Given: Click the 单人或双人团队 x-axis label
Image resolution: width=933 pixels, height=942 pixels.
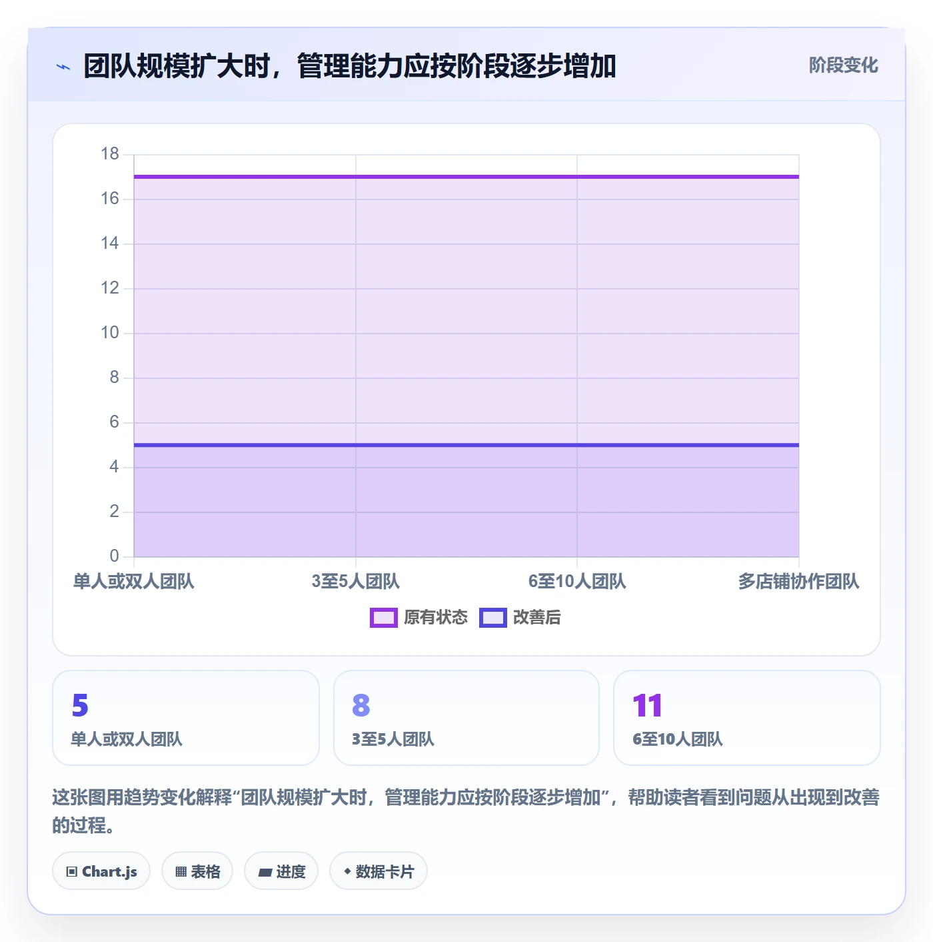Looking at the screenshot, I should click(x=134, y=582).
